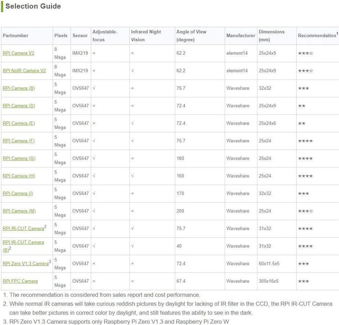Select the 67.4 angle of view value
This screenshot has height=325, width=339.
point(181,281)
